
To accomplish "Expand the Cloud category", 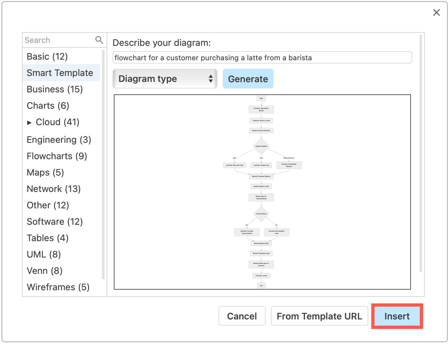I will click(x=29, y=122).
